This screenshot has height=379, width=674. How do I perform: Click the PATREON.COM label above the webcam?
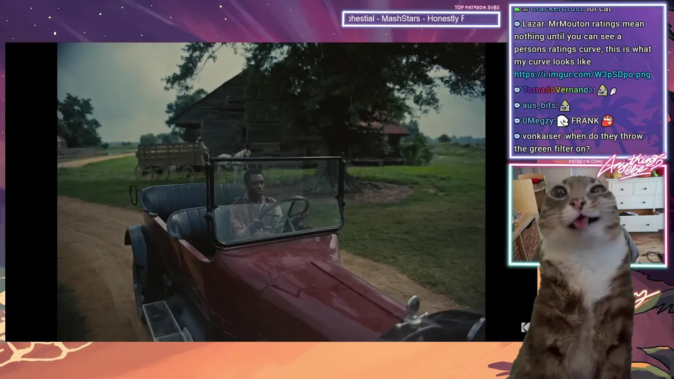pyautogui.click(x=584, y=162)
